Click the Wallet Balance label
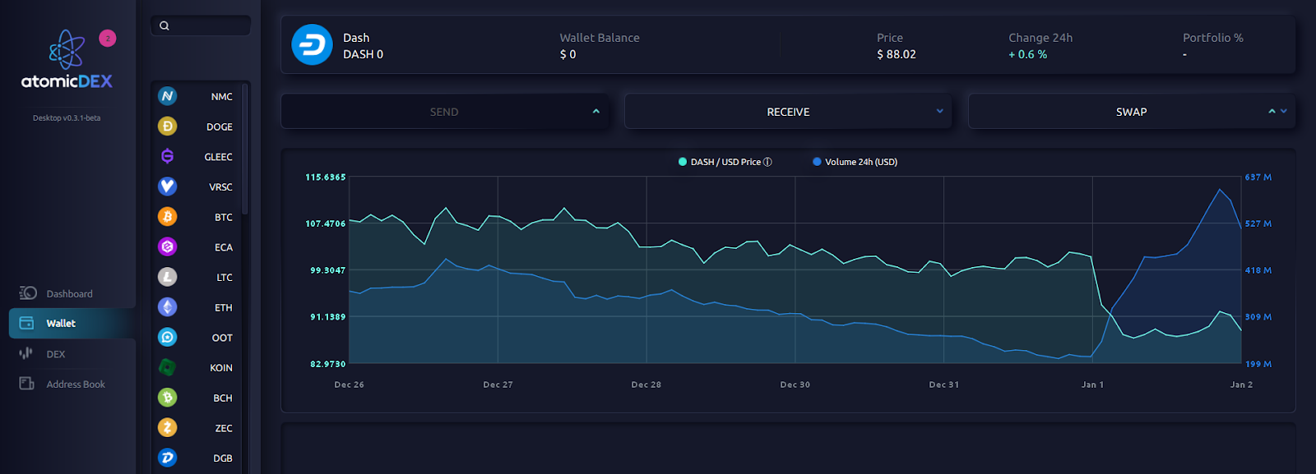 tap(600, 38)
